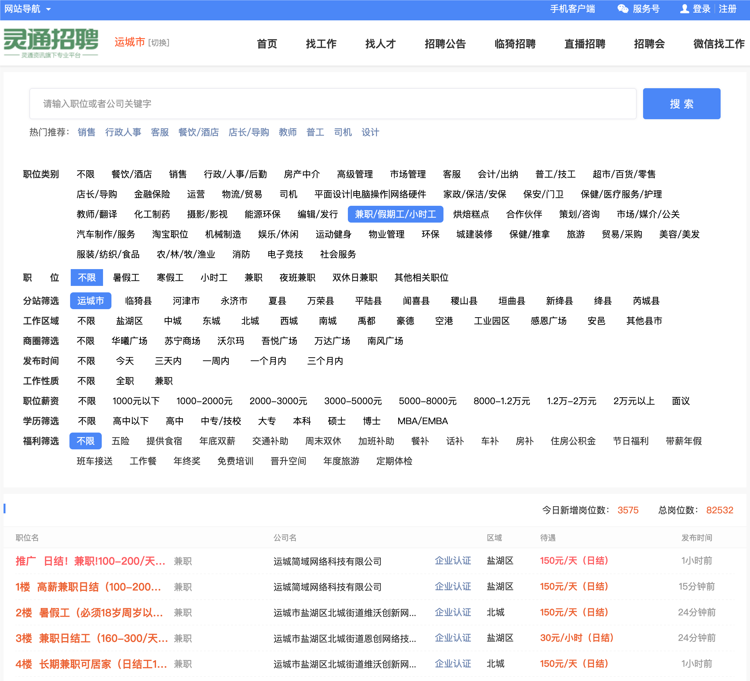
Task: Open the 灵通招聘 logo homepage
Action: tap(51, 43)
